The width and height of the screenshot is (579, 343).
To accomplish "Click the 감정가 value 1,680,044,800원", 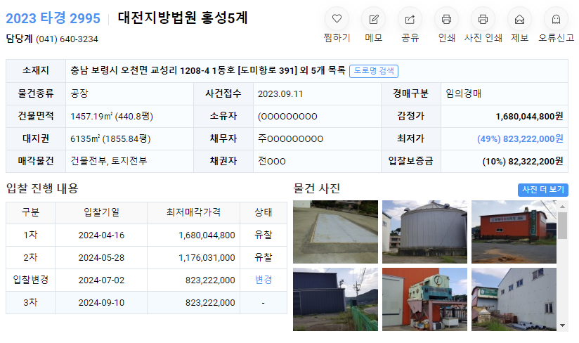I will 529,116.
